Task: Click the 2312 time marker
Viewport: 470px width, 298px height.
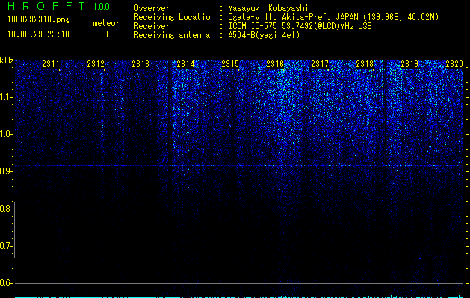Action: 96,64
